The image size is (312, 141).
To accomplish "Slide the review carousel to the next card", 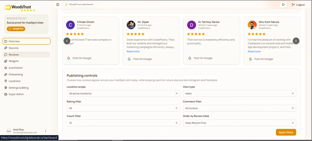I will click(x=296, y=41).
